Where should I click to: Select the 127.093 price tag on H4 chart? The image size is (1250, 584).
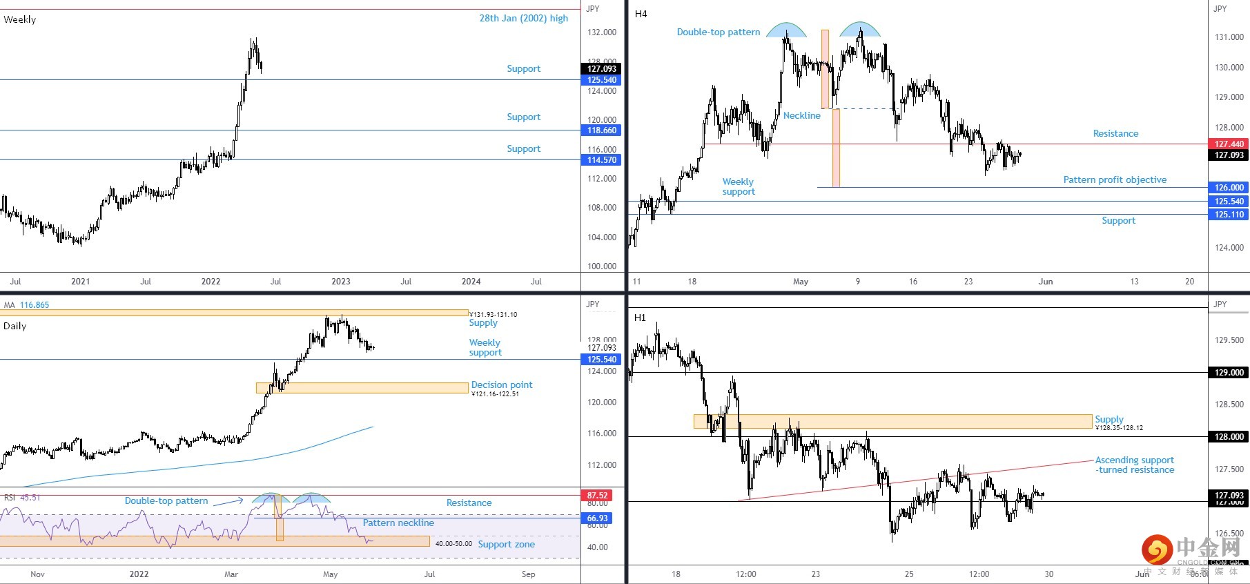pyautogui.click(x=1229, y=155)
